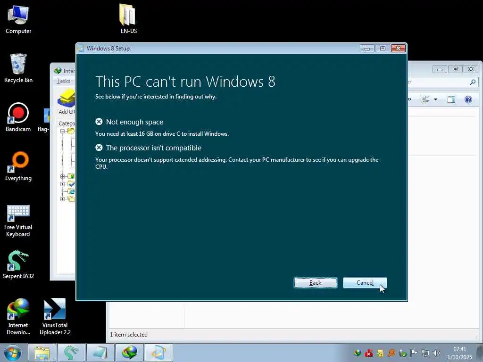The image size is (483, 362).
Task: Open the Computer desktop icon
Action: (18, 19)
